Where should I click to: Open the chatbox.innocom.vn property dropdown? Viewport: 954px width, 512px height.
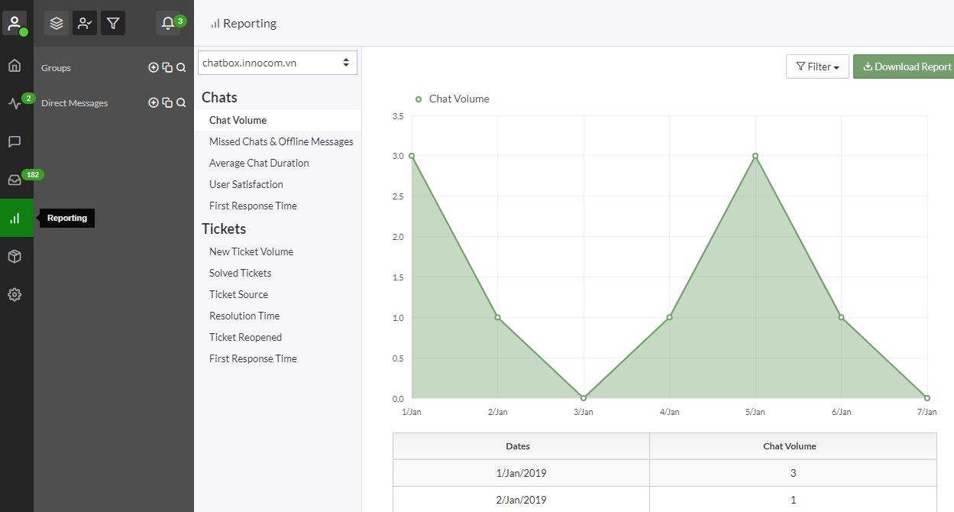click(277, 63)
